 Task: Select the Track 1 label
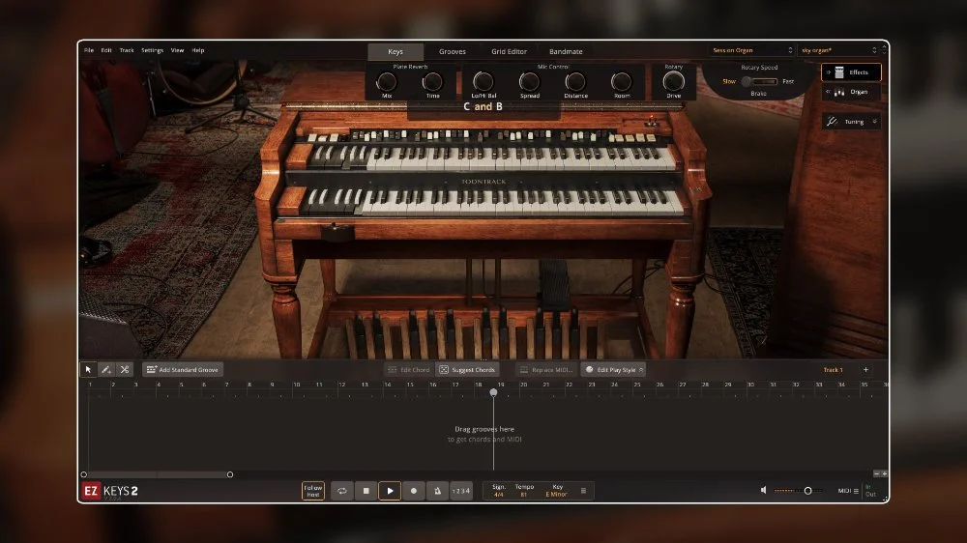(x=833, y=369)
